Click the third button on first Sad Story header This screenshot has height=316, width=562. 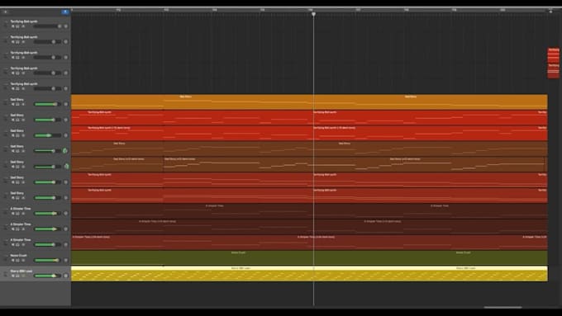[23, 105]
